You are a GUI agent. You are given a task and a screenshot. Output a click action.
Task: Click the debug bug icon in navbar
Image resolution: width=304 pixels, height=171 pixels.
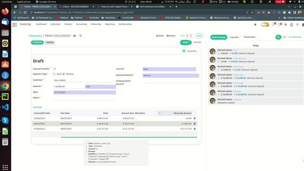tap(255, 24)
